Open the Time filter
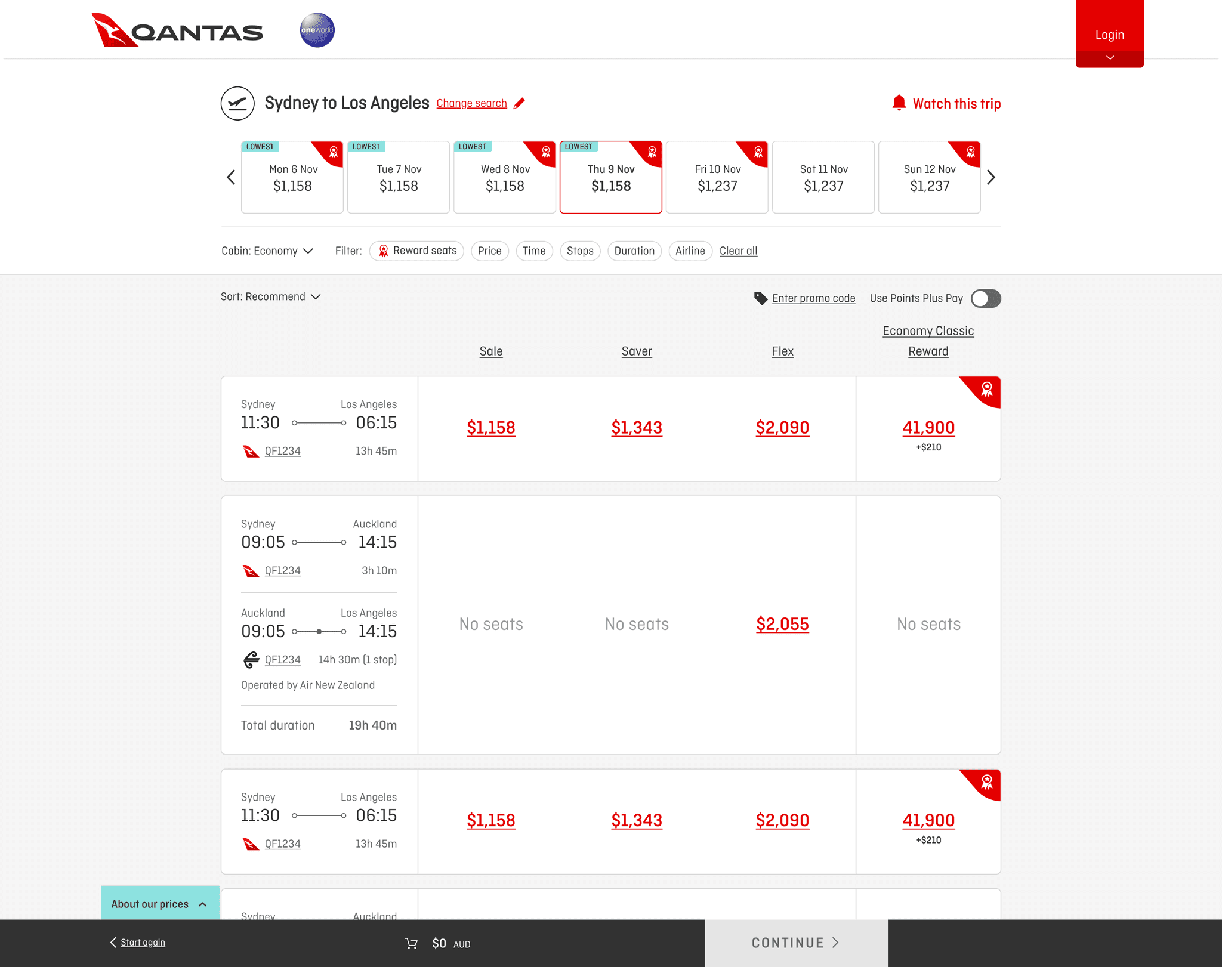 click(x=534, y=251)
